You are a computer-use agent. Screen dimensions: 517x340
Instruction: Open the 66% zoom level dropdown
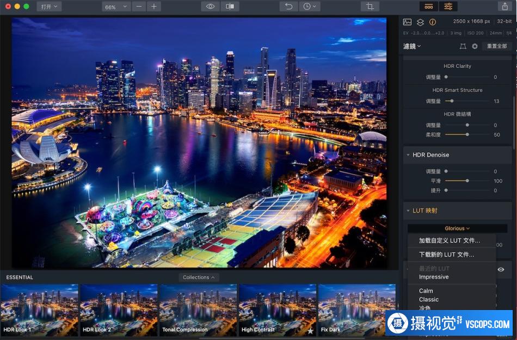tap(116, 7)
